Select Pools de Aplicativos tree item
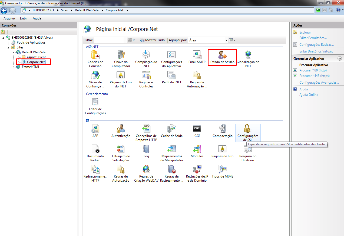This screenshot has width=344, height=236. [31, 42]
